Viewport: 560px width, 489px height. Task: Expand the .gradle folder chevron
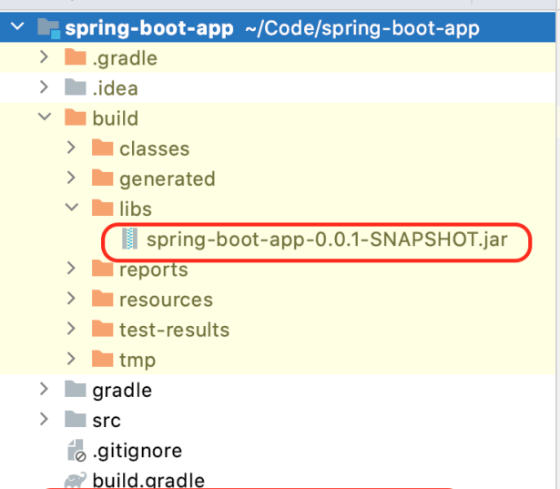[x=44, y=57]
